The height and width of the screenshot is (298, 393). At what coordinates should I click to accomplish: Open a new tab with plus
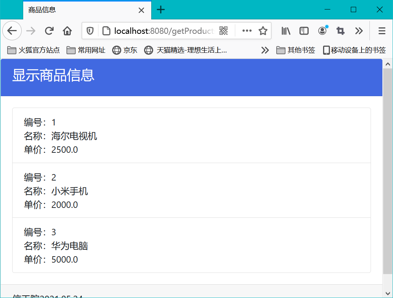161,10
